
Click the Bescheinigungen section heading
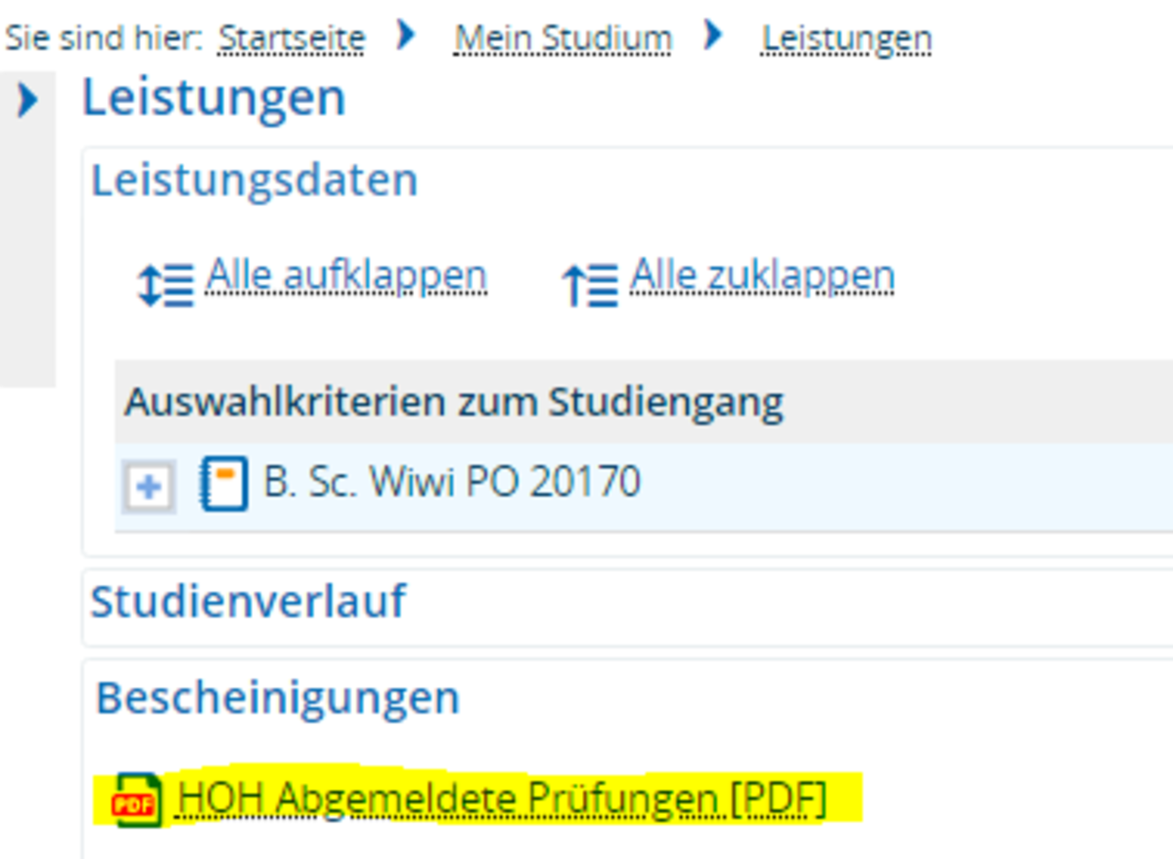[x=278, y=698]
